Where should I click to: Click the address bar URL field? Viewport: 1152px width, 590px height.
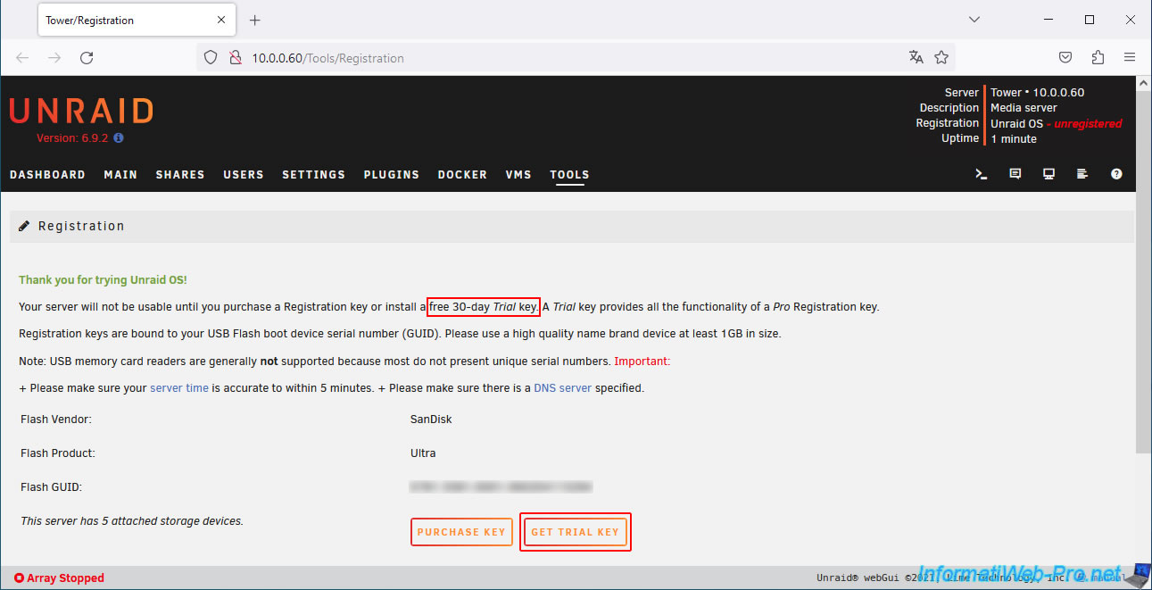click(571, 58)
